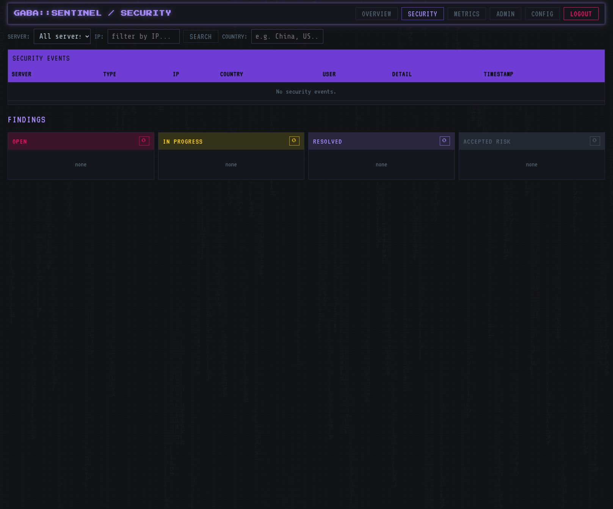Viewport: 613px width, 509px height.
Task: Click the GABA::SENTINEL / SECURITY logo
Action: [92, 13]
